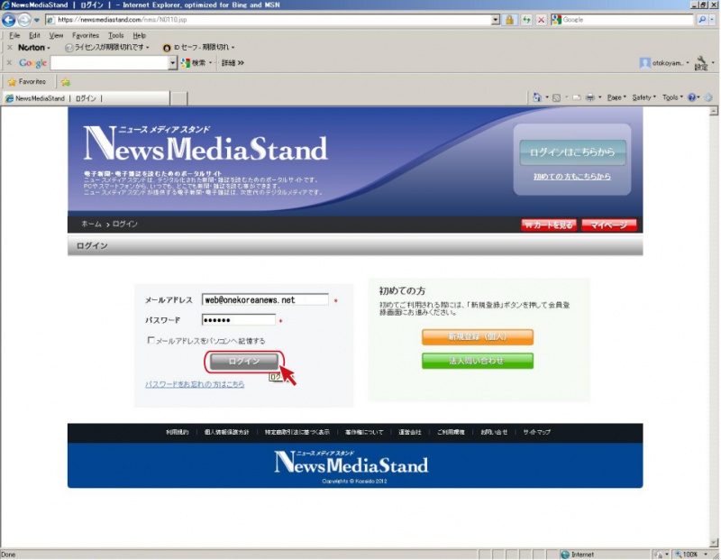721x560 pixels.
Task: Click the Google toolbar wrench settings icon
Action: tap(701, 62)
